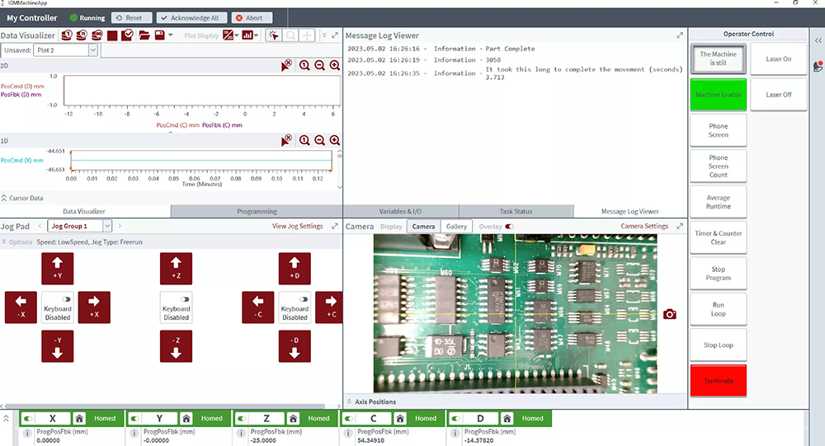
Task: Click the home icon for X axis
Action: (80, 418)
